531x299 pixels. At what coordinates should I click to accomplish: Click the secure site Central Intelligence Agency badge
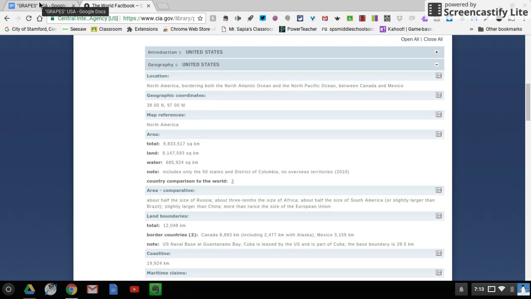84,18
